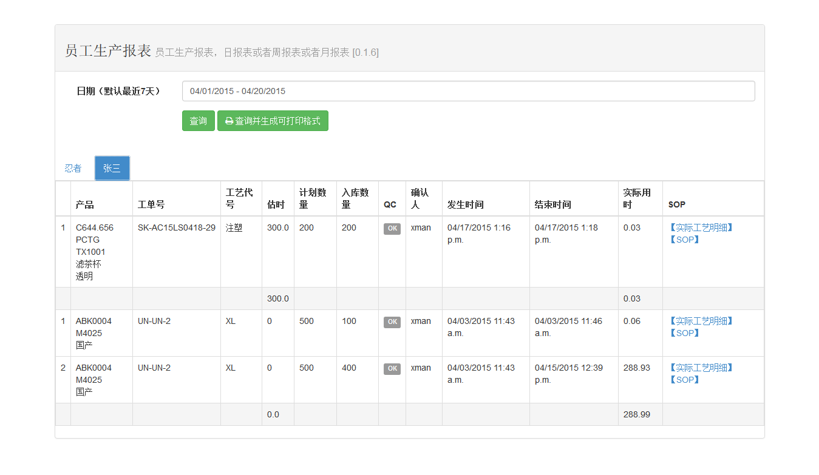Open the SOP link for the 入库数量 100 row
The height and width of the screenshot is (475, 819).
point(684,333)
